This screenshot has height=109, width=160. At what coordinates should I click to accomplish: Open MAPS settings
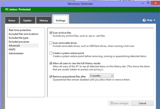(12, 49)
